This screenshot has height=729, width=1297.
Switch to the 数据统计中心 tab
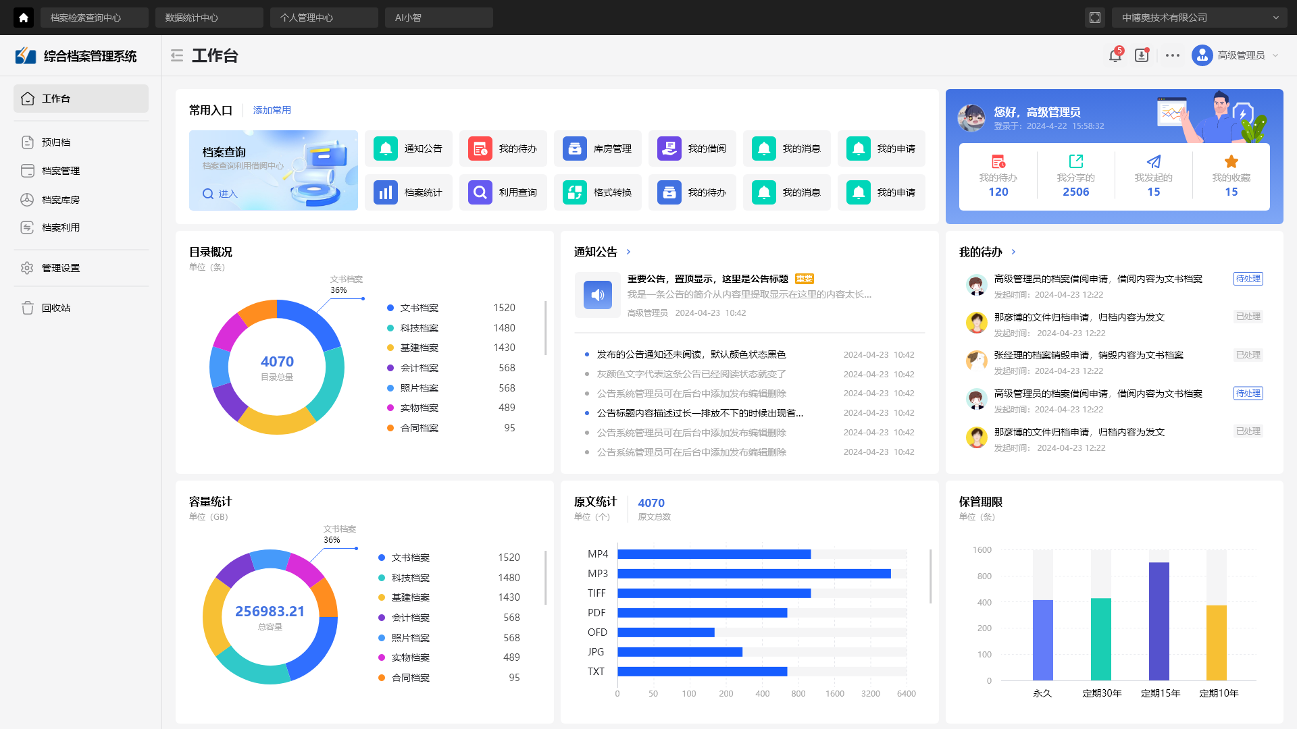coord(209,17)
